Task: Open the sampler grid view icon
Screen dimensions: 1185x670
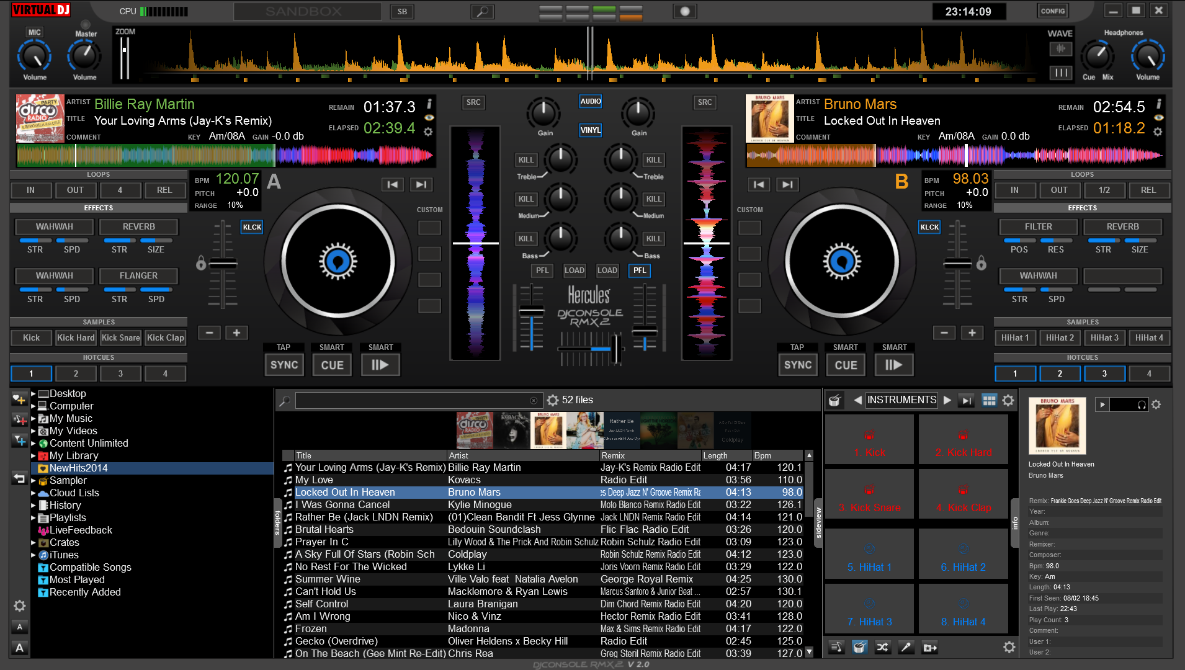Action: point(989,401)
